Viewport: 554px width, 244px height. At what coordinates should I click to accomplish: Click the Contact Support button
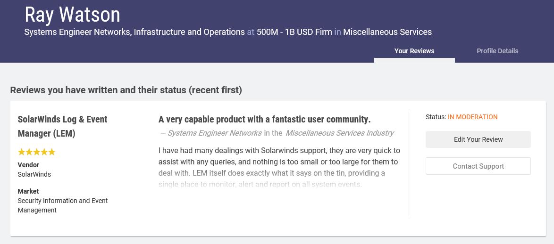(x=478, y=166)
